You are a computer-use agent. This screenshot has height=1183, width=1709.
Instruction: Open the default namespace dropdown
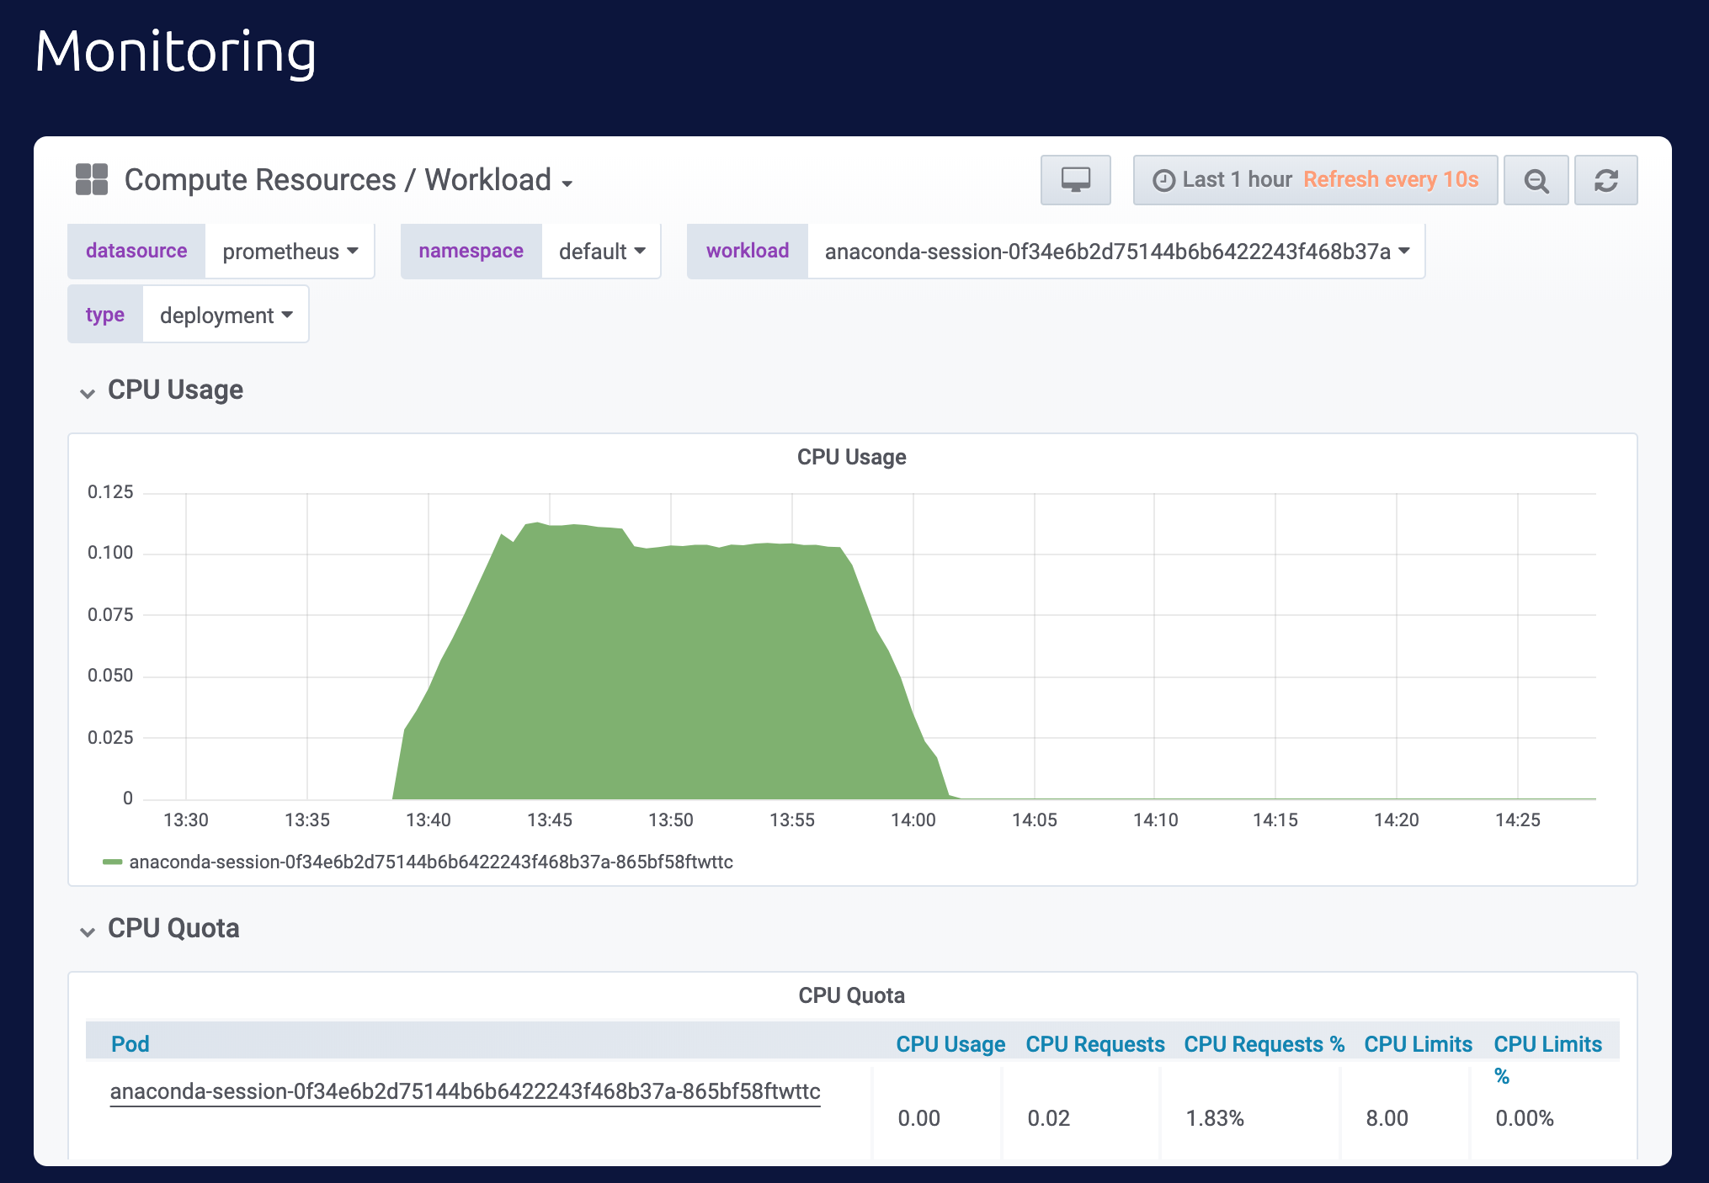pyautogui.click(x=601, y=252)
